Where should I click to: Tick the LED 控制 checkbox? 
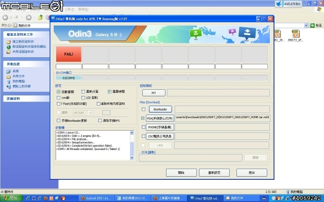click(83, 97)
